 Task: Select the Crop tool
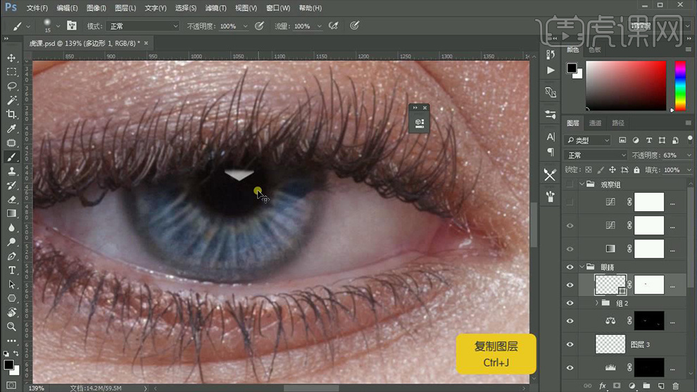pyautogui.click(x=11, y=114)
